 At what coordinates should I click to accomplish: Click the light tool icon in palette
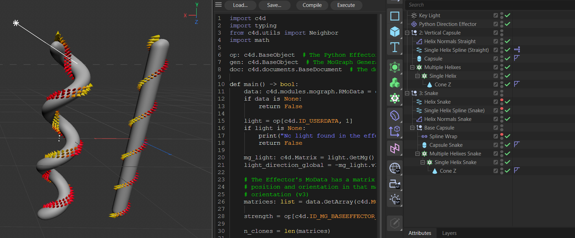coord(395,199)
